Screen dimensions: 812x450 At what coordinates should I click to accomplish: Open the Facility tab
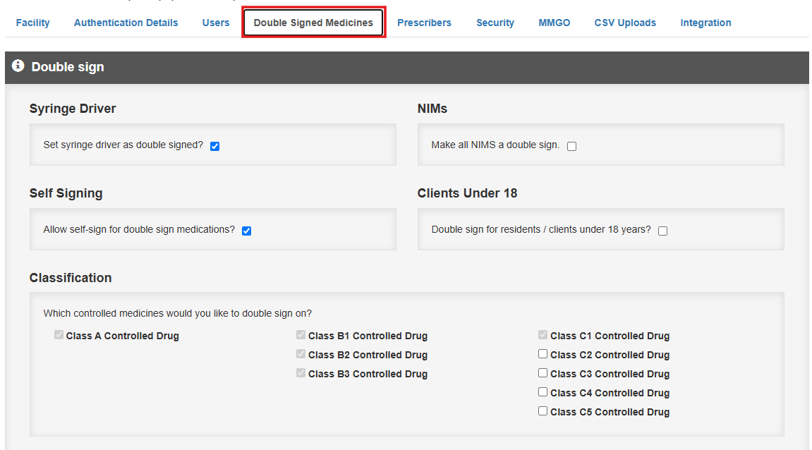pos(32,23)
